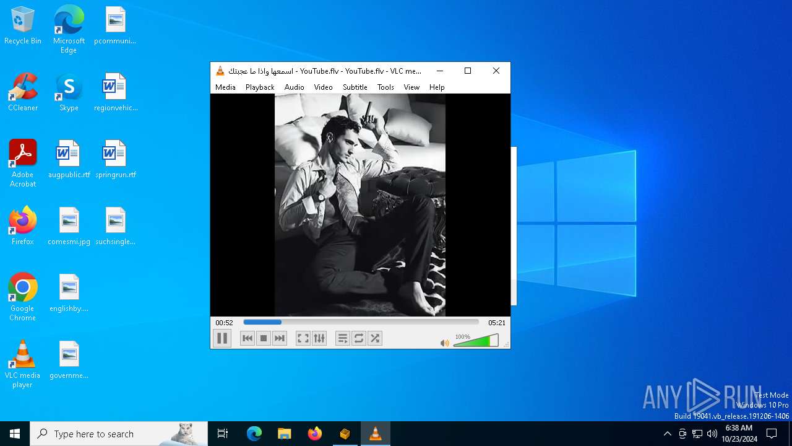Skip to previous media in VLC

pyautogui.click(x=247, y=338)
